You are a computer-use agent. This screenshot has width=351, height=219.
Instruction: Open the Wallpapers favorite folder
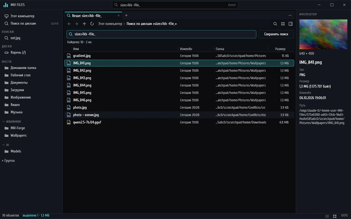(31, 136)
